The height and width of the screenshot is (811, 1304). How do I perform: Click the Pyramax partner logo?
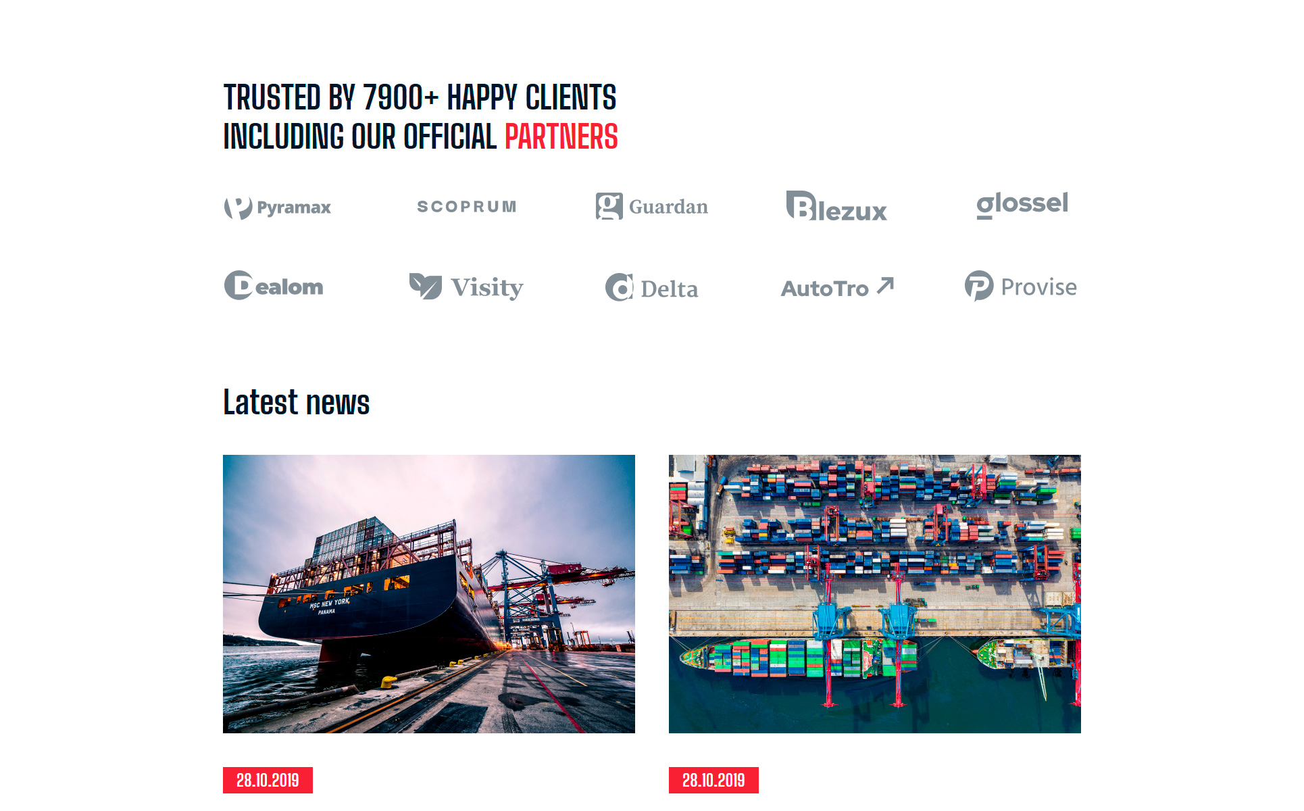pyautogui.click(x=278, y=207)
